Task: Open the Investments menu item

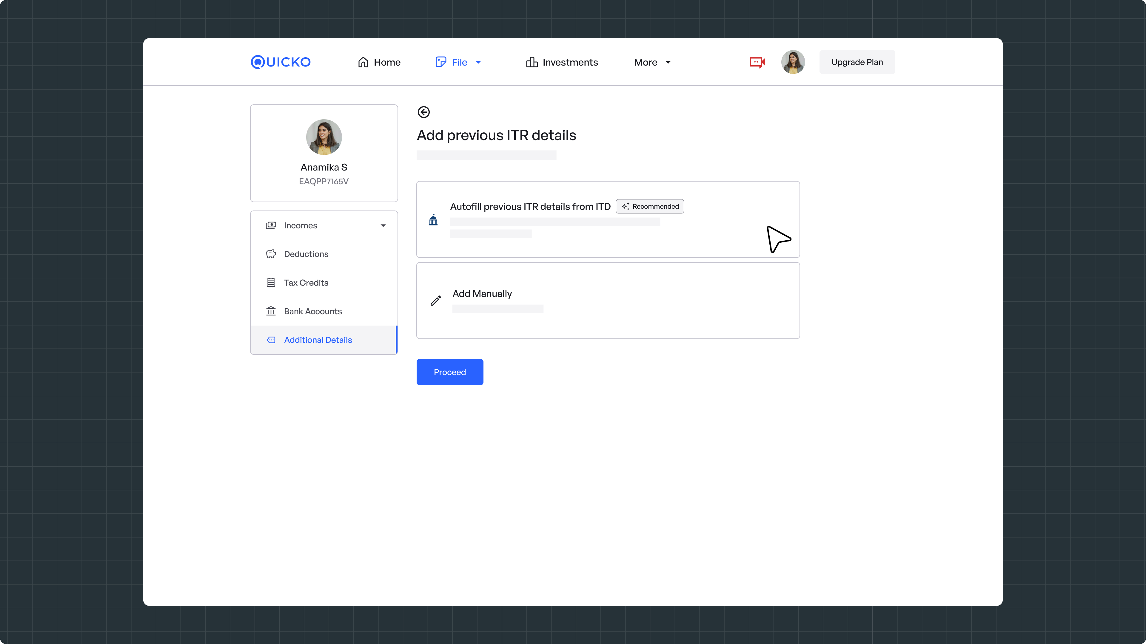Action: pos(562,62)
